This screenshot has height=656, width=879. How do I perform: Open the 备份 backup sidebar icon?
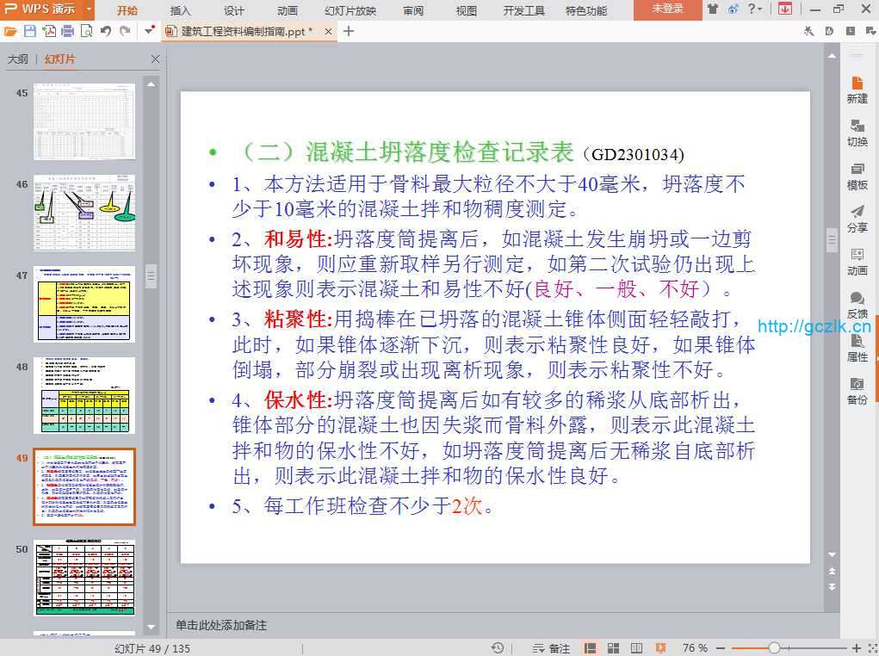coord(857,391)
